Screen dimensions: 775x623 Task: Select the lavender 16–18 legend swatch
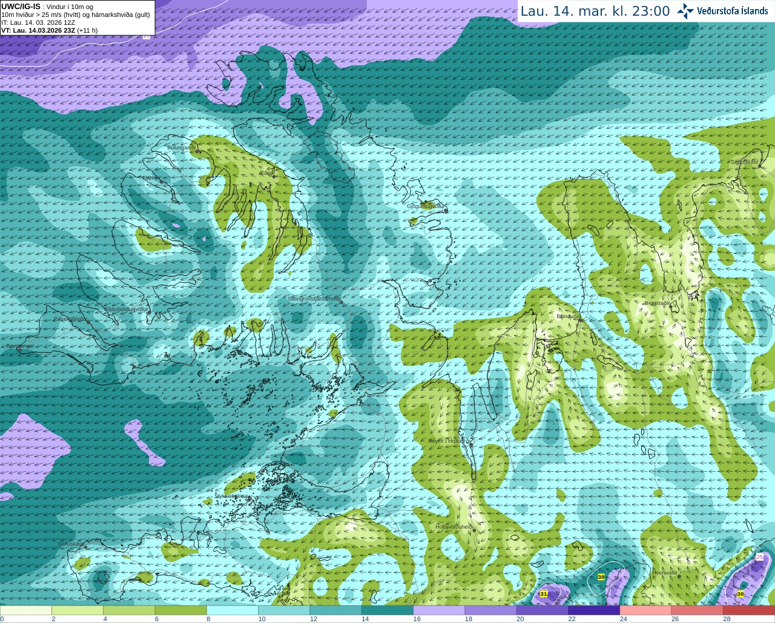[439, 610]
